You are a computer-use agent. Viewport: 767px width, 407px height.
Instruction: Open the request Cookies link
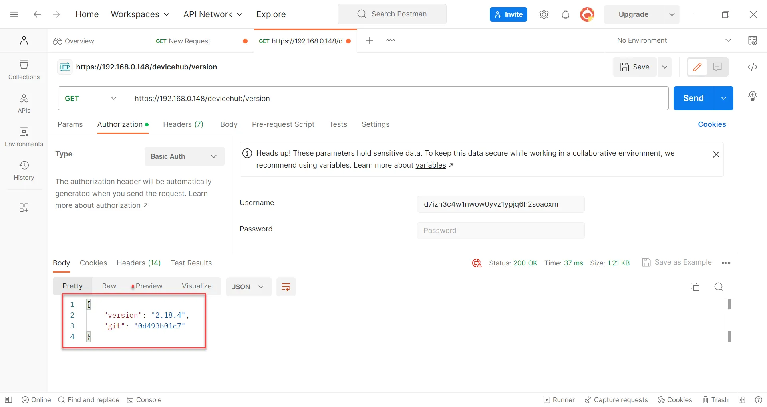coord(712,124)
